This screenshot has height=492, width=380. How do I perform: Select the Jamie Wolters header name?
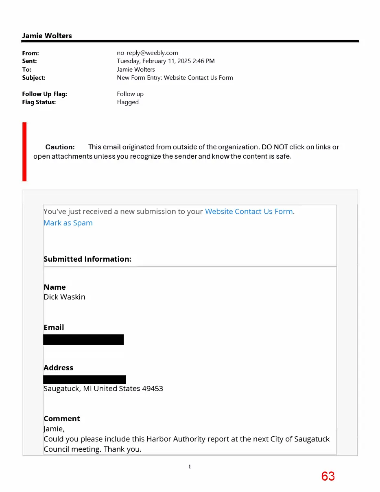47,36
